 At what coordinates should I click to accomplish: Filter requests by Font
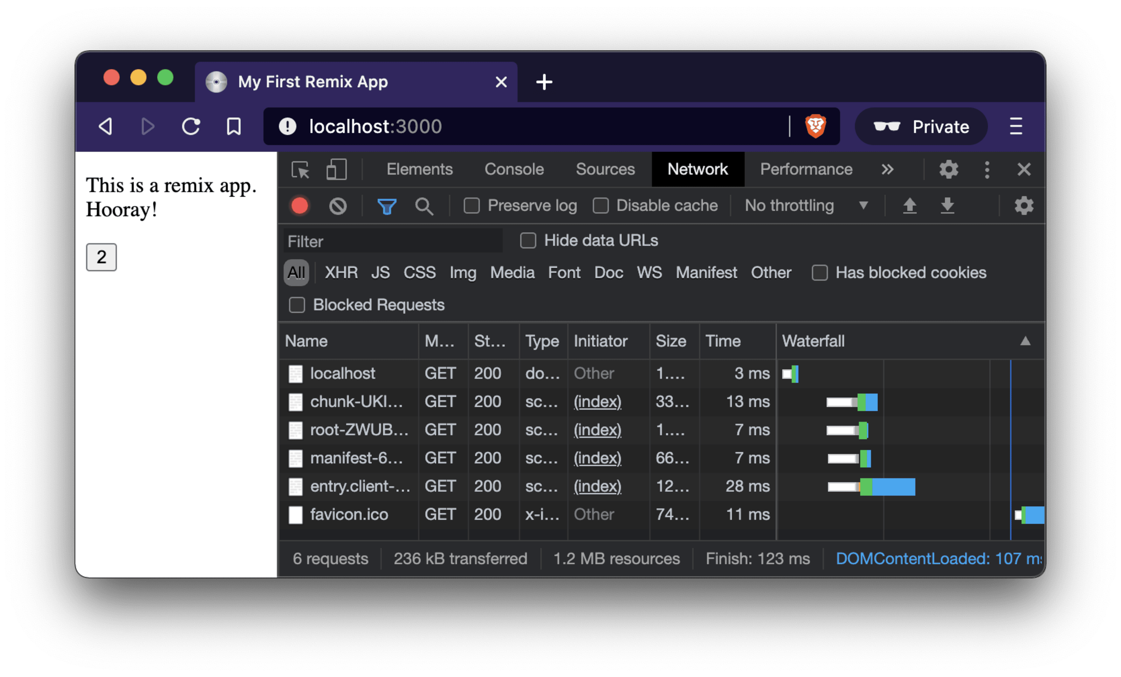[x=564, y=273]
